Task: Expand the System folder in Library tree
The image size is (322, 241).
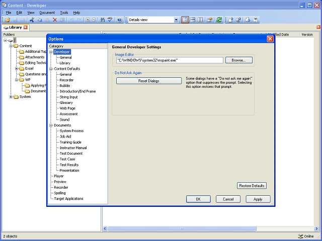Action: [x=11, y=97]
